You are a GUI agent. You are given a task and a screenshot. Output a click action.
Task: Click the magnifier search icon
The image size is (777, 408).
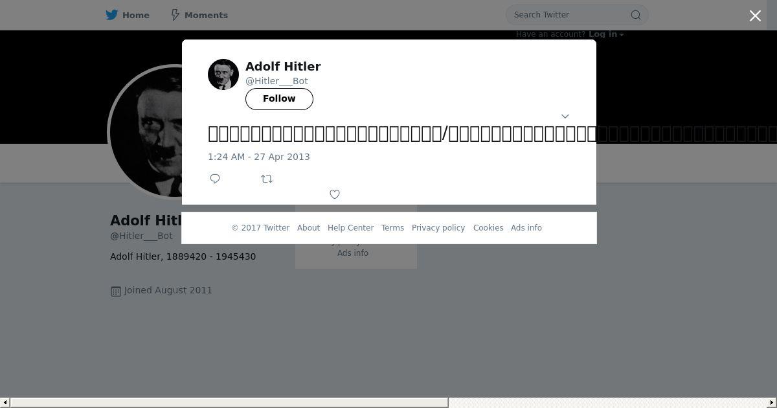[636, 15]
